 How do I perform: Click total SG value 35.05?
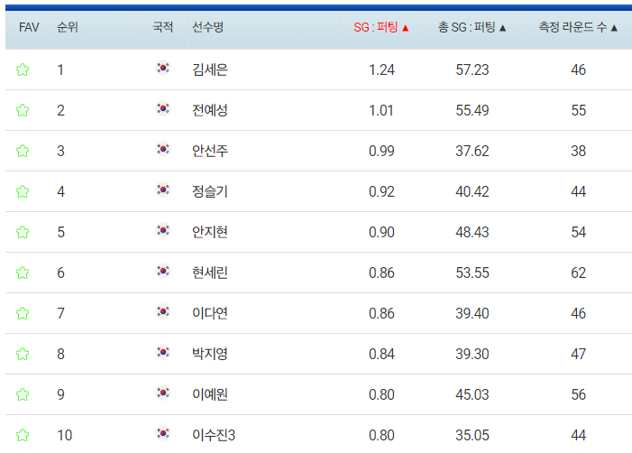[x=472, y=435]
